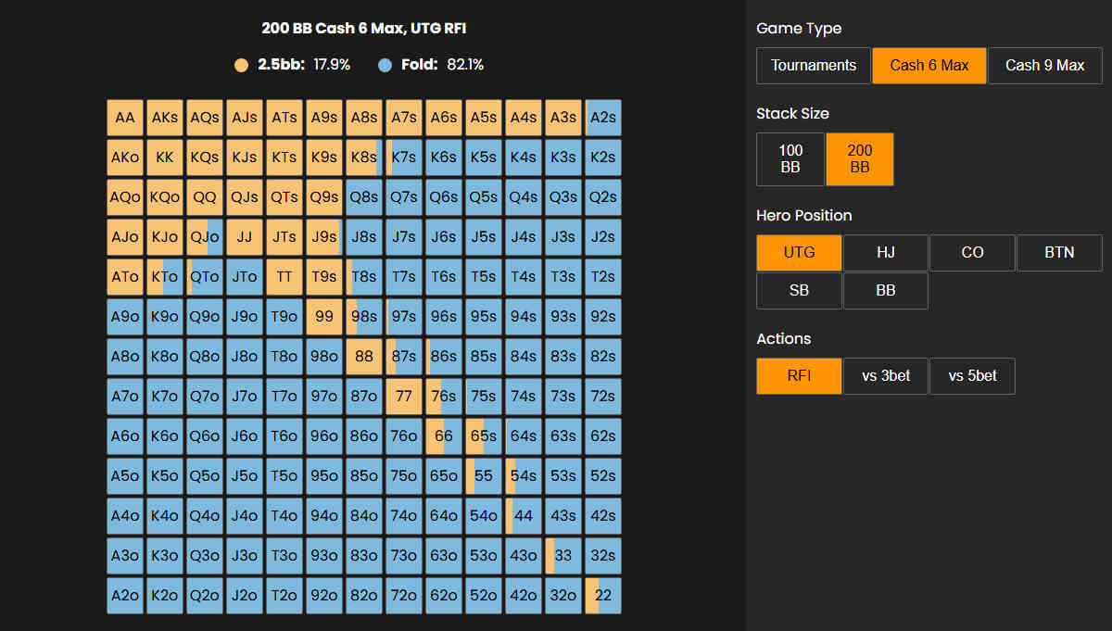Select the AKs cell in the range grid

pos(165,118)
